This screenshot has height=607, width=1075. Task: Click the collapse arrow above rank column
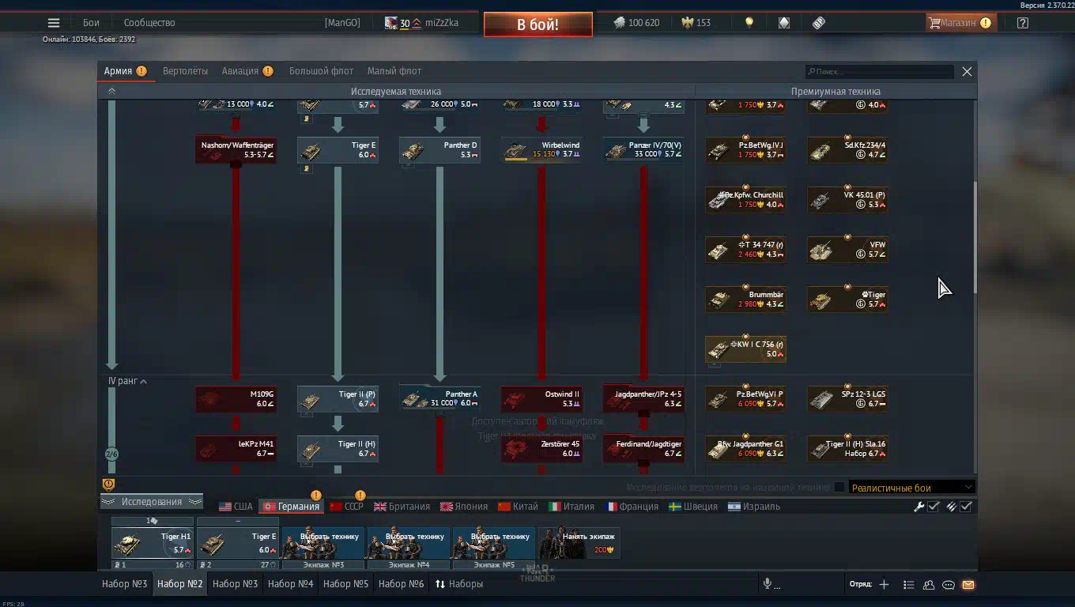pyautogui.click(x=111, y=92)
